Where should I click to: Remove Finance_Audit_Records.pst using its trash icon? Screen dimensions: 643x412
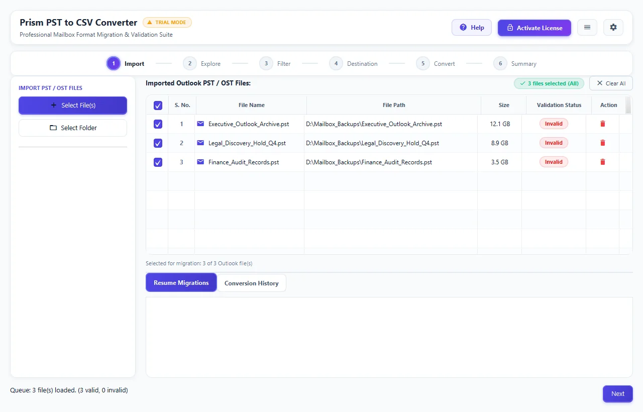pyautogui.click(x=603, y=162)
